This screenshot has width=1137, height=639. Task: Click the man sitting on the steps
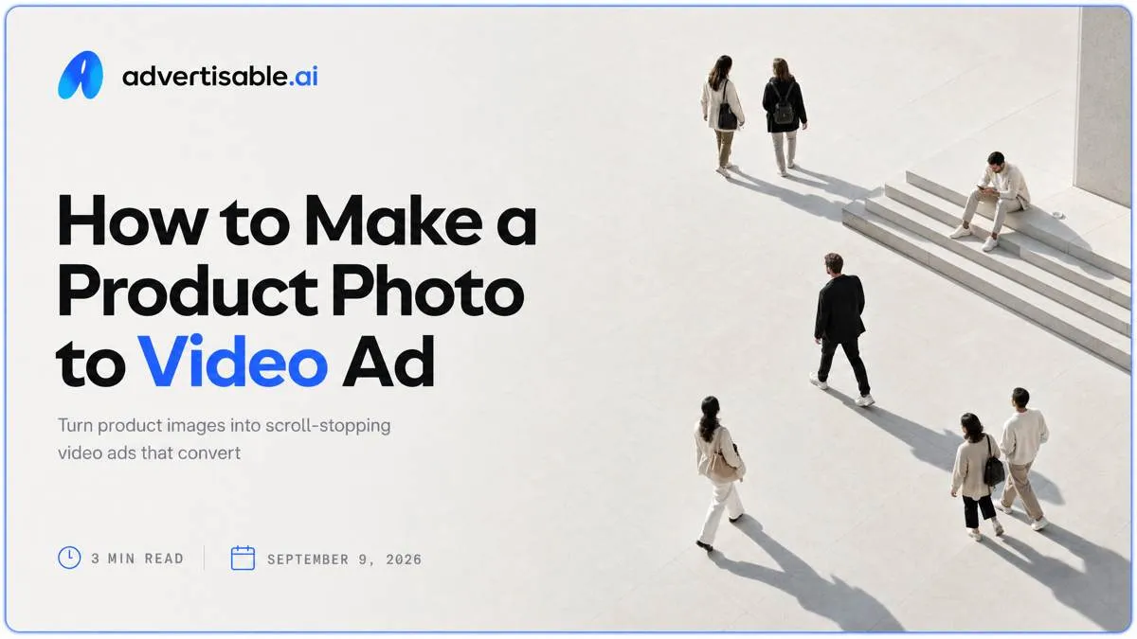pyautogui.click(x=991, y=200)
